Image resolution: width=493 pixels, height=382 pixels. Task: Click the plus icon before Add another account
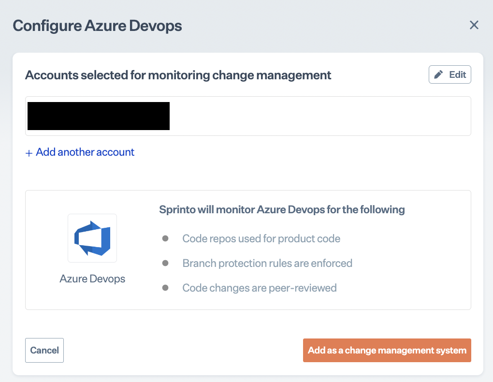29,153
